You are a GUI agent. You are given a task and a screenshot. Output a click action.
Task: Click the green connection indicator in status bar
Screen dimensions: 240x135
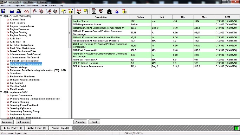point(236,128)
